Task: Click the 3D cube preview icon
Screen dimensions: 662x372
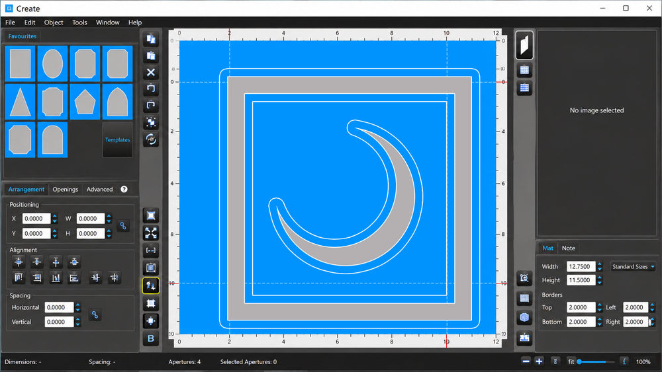Action: coord(524,317)
